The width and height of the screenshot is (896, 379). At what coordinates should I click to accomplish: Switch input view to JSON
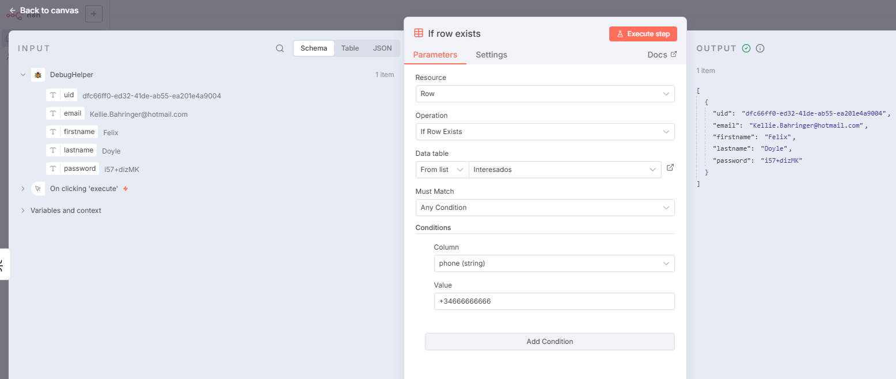click(x=382, y=48)
